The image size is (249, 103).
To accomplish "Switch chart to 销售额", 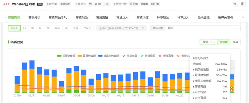I will 224,42.
